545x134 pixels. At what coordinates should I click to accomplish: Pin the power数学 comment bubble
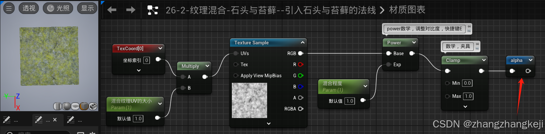(469, 27)
